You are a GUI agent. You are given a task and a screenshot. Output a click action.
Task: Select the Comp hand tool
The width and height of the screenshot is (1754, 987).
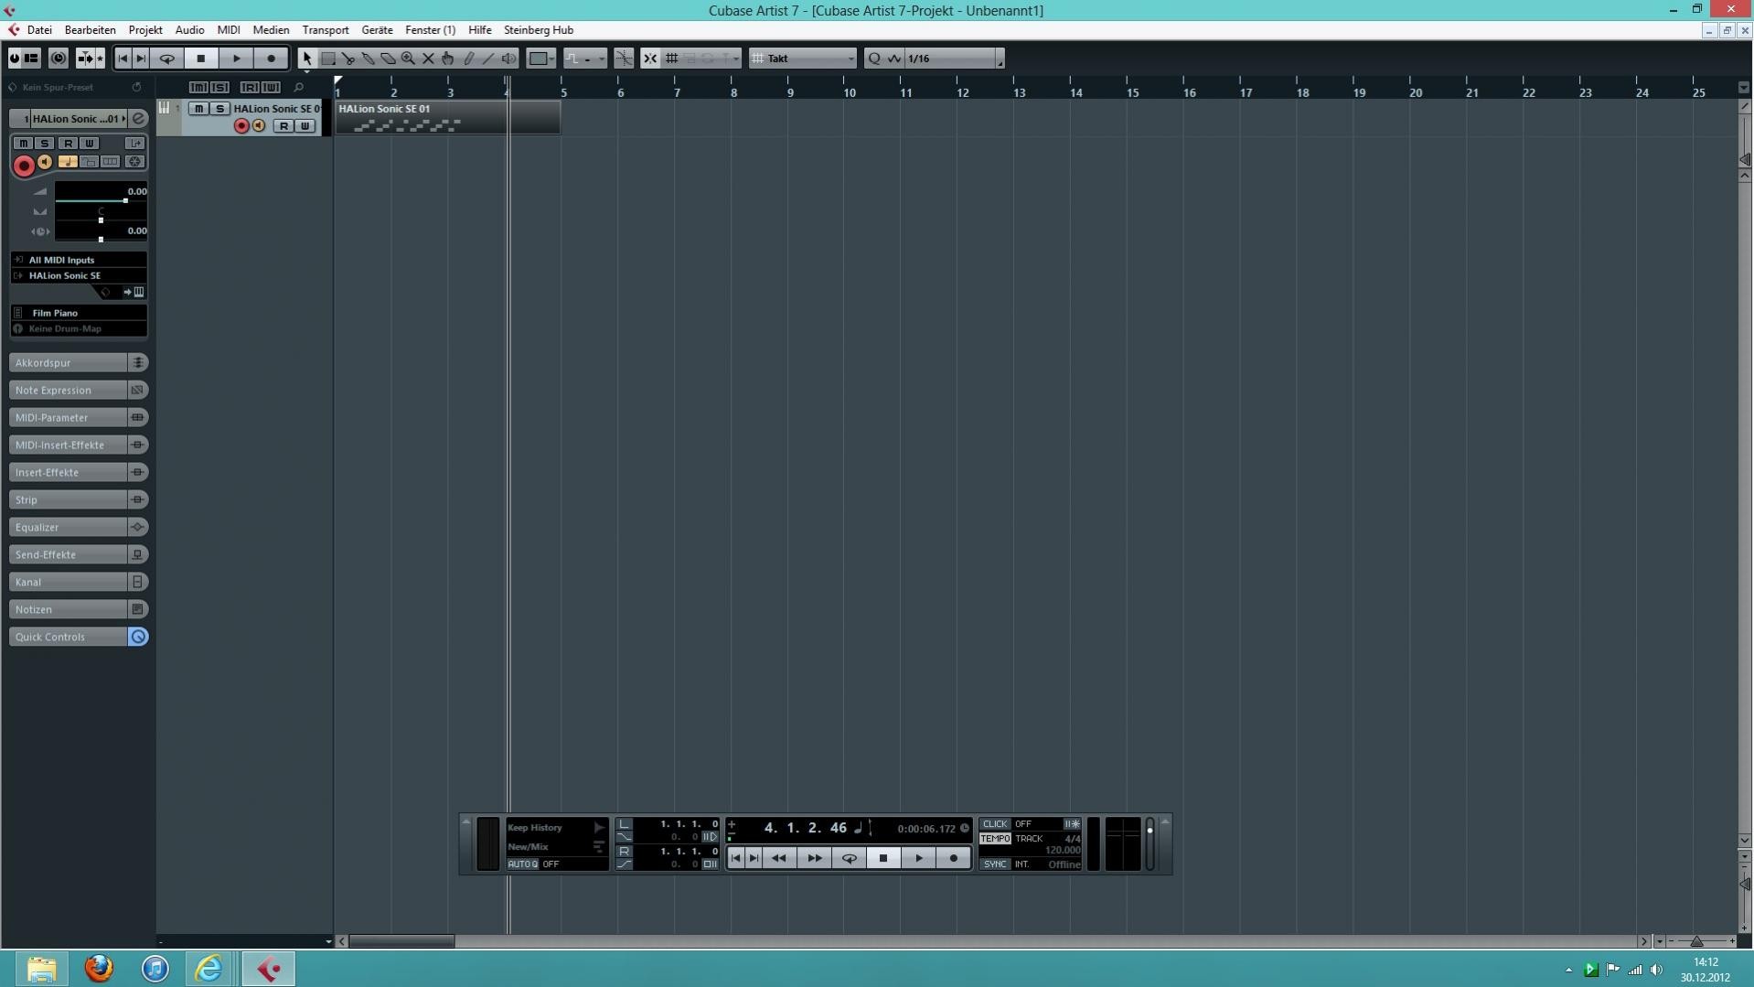[448, 59]
